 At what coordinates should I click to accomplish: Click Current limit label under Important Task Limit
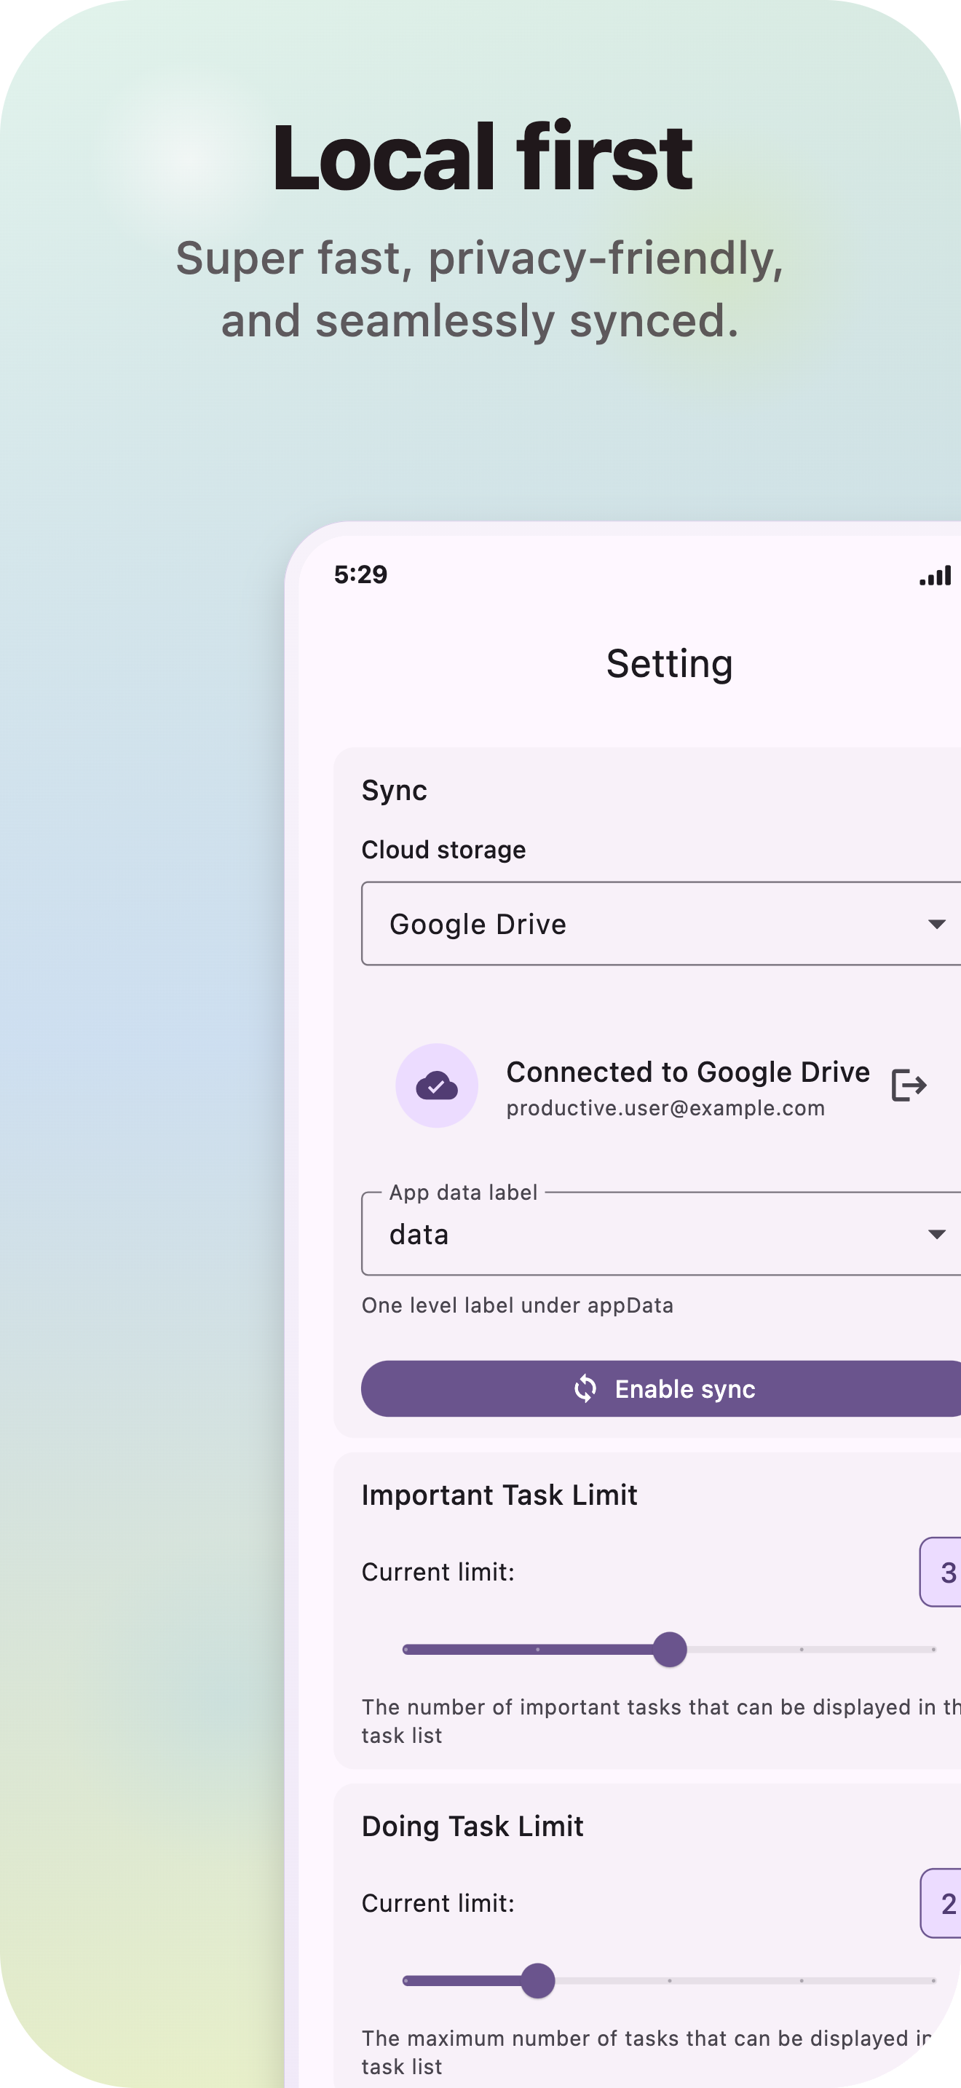point(438,1572)
